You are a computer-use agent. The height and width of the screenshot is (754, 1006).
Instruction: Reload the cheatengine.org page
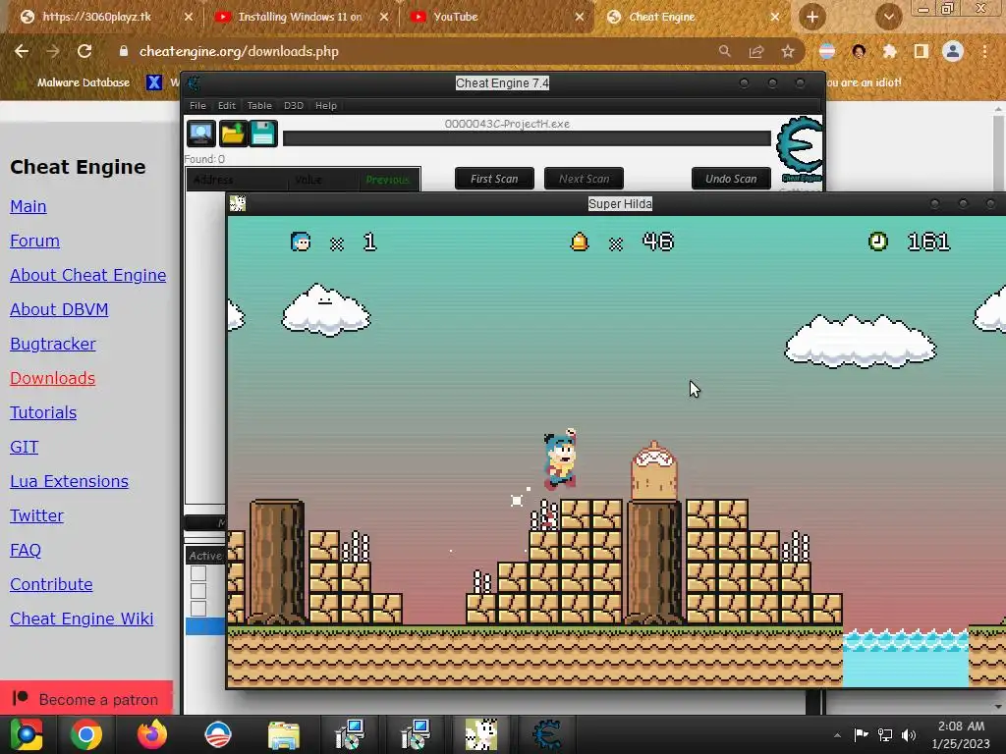pyautogui.click(x=84, y=51)
